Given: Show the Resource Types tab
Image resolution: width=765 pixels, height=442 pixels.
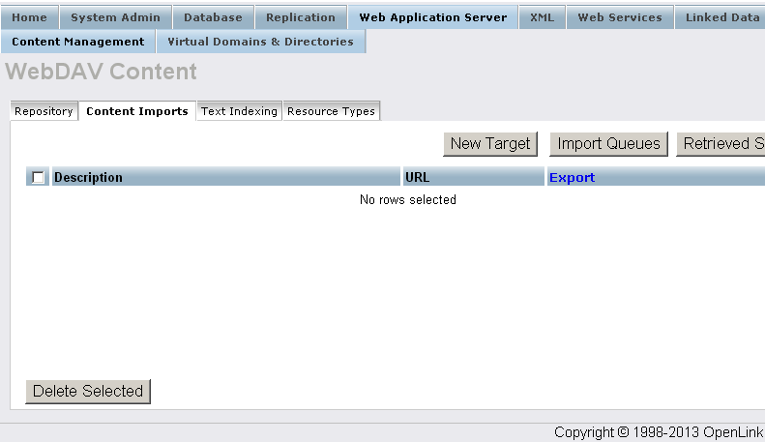Looking at the screenshot, I should pyautogui.click(x=331, y=111).
